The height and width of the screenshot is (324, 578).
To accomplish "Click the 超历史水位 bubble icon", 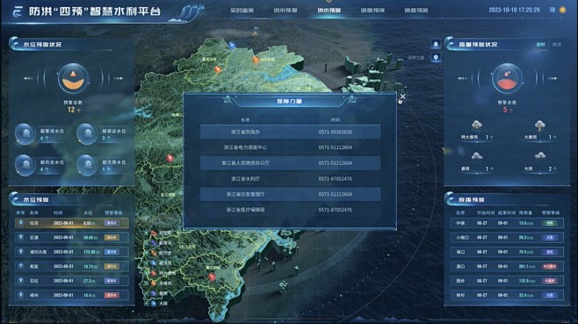I will (x=25, y=164).
